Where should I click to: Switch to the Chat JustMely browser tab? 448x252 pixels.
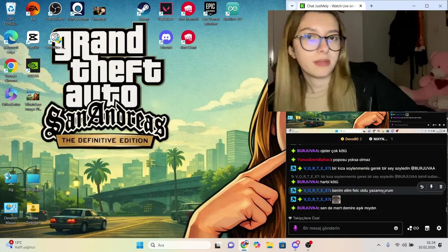[330, 6]
